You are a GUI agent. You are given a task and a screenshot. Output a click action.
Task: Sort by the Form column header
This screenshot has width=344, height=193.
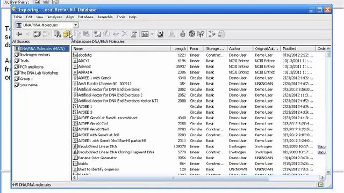pyautogui.click(x=196, y=49)
